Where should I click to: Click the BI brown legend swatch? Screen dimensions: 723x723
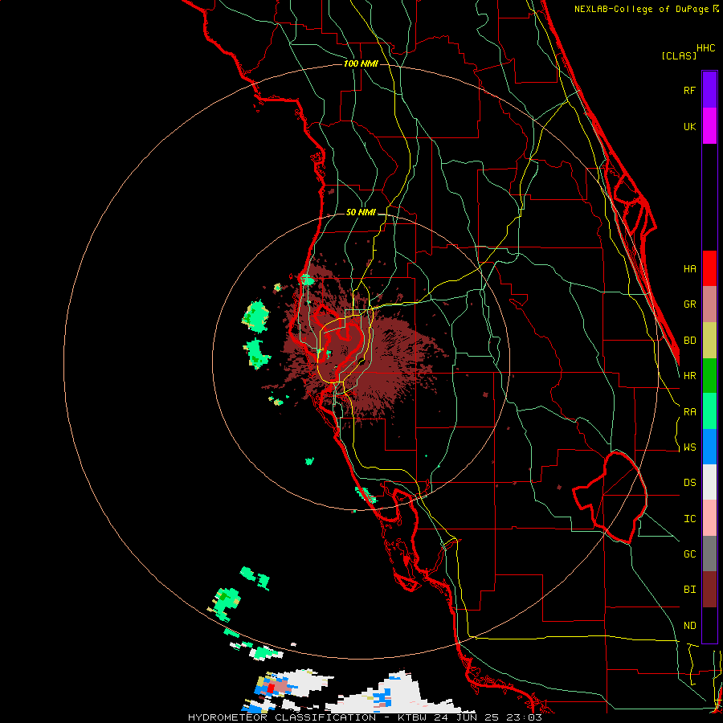click(x=709, y=590)
